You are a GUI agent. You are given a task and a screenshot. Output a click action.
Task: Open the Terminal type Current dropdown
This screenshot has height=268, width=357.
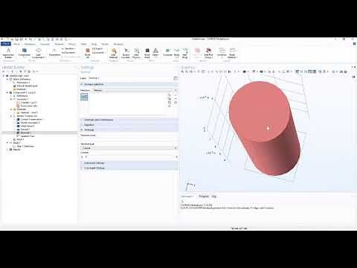[129, 148]
